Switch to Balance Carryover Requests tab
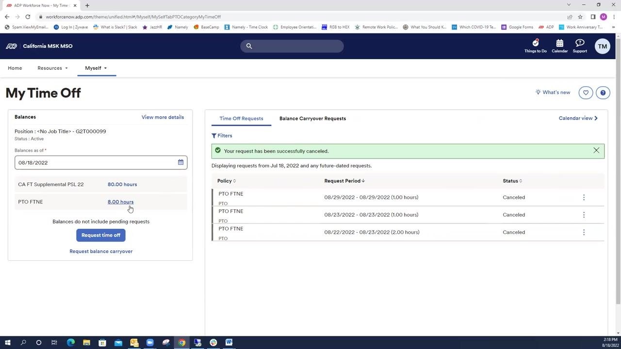621x349 pixels. coord(312,118)
